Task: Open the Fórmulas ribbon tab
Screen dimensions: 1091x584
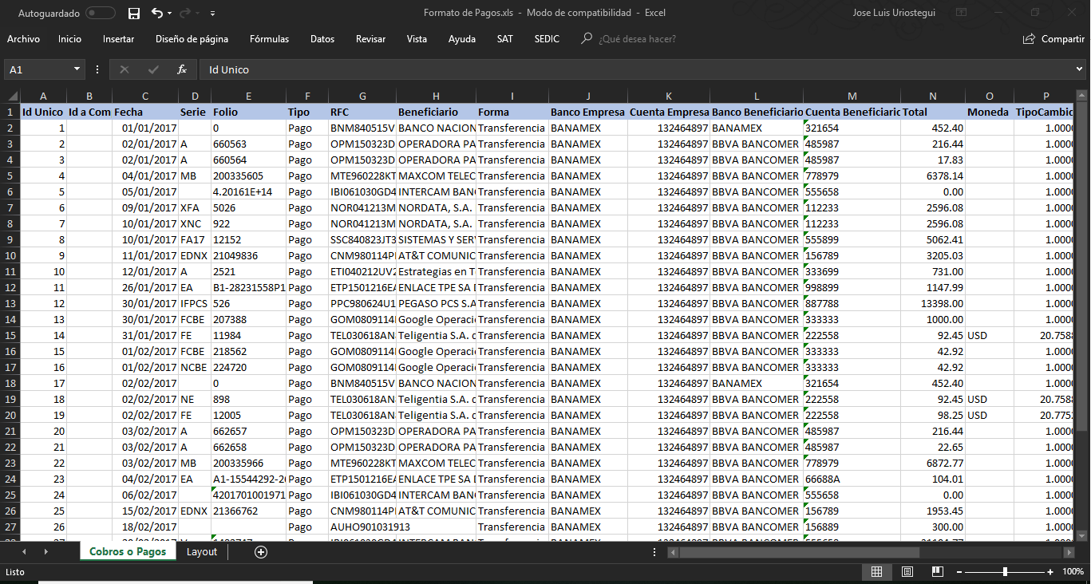Action: [x=269, y=39]
